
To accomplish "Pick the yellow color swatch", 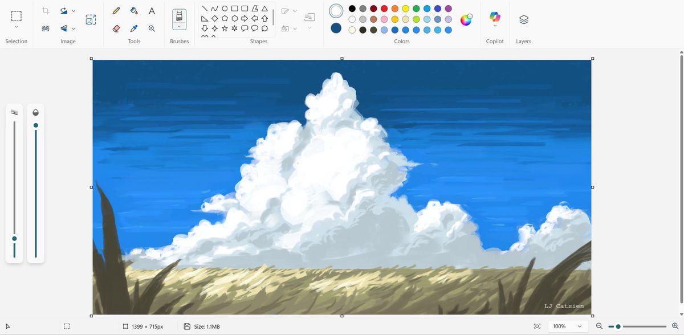I will 406,9.
